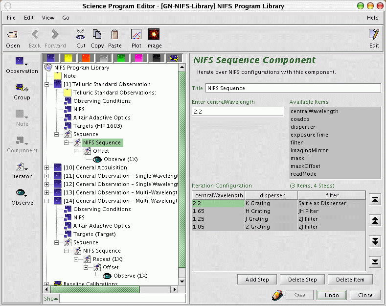This screenshot has width=386, height=306.
Task: Click the Observe eye sidebar icon
Action: [22, 193]
